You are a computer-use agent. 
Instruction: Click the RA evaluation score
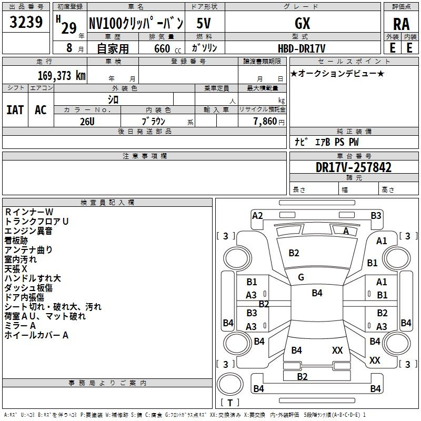[401, 24]
